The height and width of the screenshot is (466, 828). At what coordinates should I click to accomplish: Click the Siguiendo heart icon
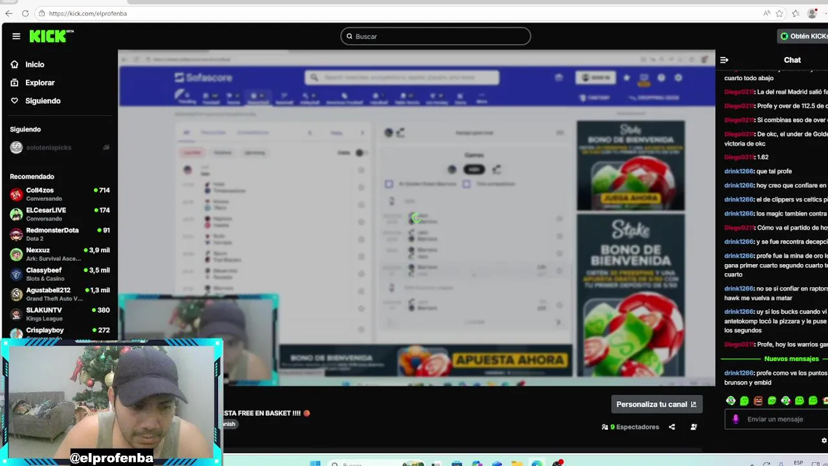tap(14, 101)
